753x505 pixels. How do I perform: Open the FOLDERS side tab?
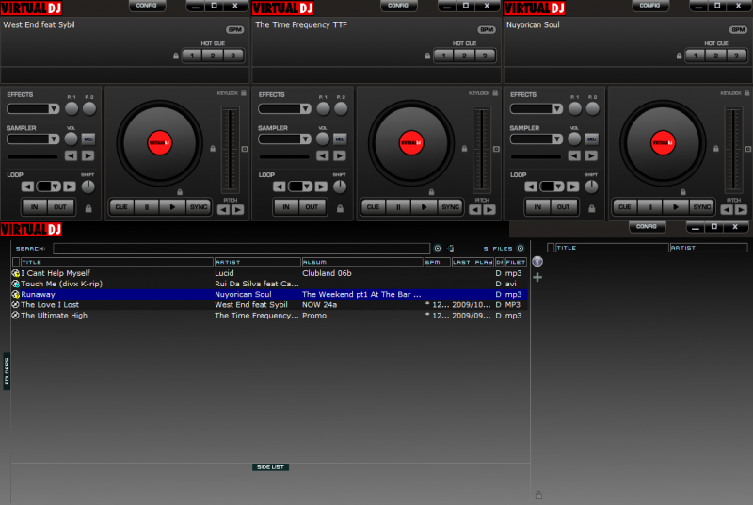click(x=7, y=371)
